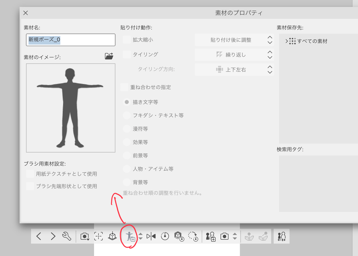358x256 pixels.
Task: Flip the pose horizontally with mirror icon
Action: (151, 236)
